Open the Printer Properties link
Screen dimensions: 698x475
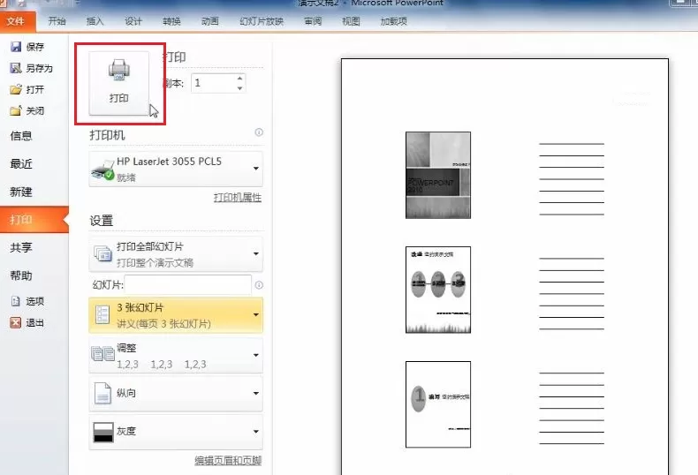[x=238, y=198]
